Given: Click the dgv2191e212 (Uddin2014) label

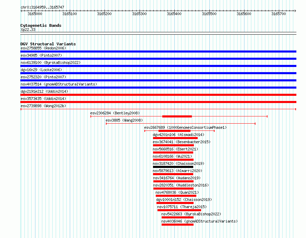Looking at the screenshot, I should tap(44, 91).
